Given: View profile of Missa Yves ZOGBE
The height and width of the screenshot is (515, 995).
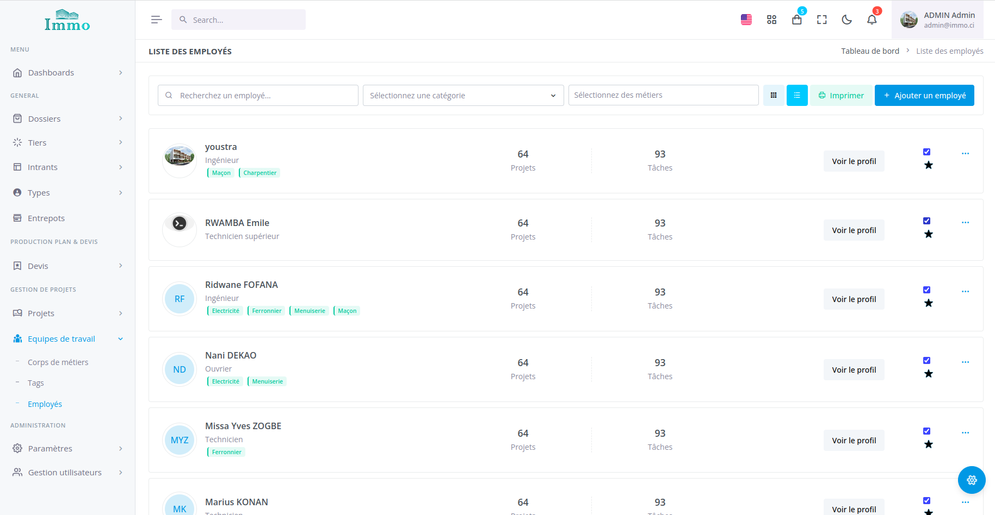Looking at the screenshot, I should tap(854, 441).
